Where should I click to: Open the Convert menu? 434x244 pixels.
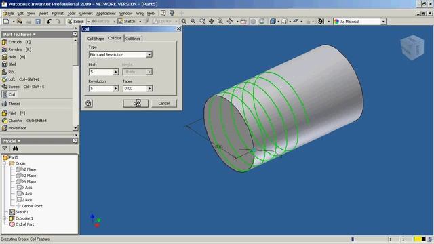pos(86,14)
